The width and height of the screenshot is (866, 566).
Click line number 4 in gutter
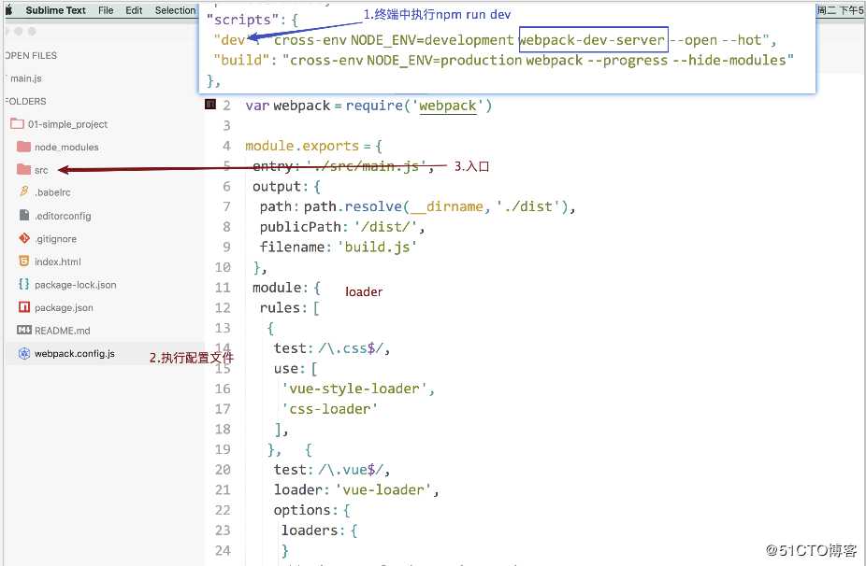pyautogui.click(x=226, y=147)
